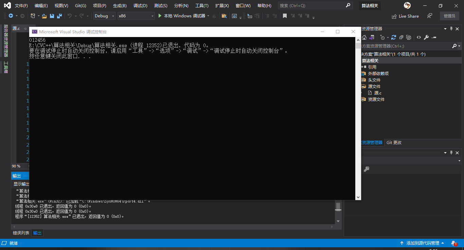This screenshot has width=464, height=250.
Task: Click the navigate forward arrow icon
Action: coord(22,16)
